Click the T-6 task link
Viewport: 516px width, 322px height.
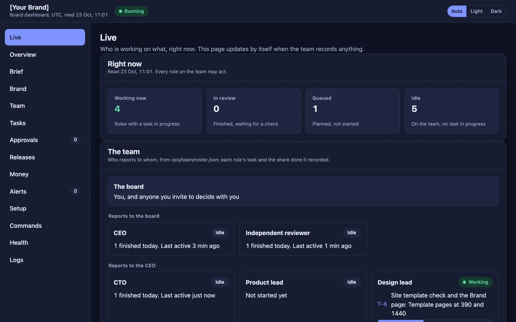click(x=382, y=304)
